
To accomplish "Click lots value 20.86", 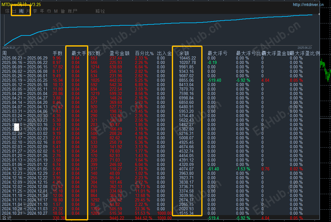I will click(x=58, y=93).
